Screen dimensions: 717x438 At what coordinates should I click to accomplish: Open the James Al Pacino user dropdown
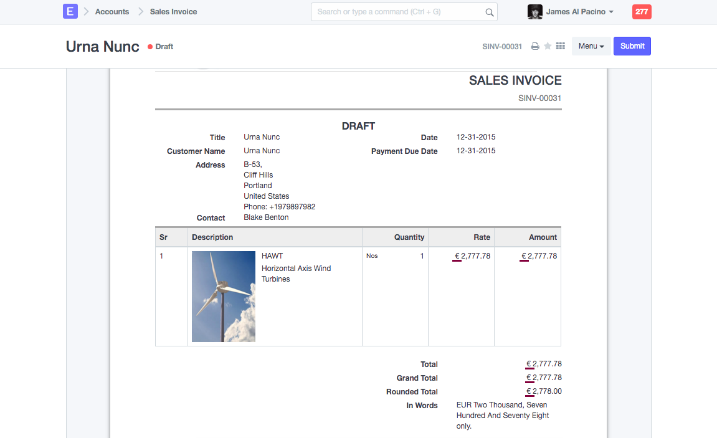coord(579,12)
